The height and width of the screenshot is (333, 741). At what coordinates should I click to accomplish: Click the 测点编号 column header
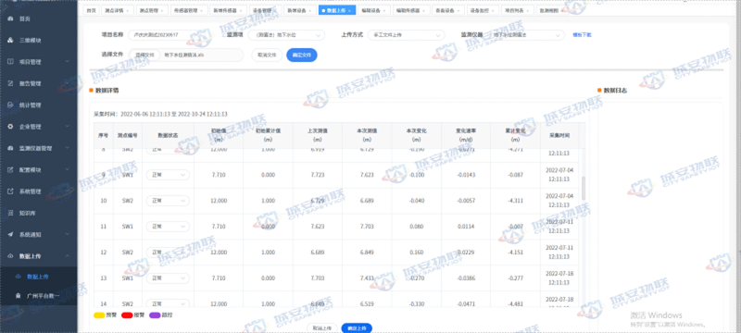tap(128, 135)
